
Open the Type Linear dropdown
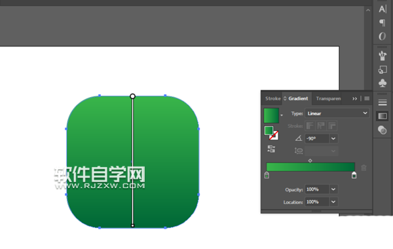click(x=337, y=113)
